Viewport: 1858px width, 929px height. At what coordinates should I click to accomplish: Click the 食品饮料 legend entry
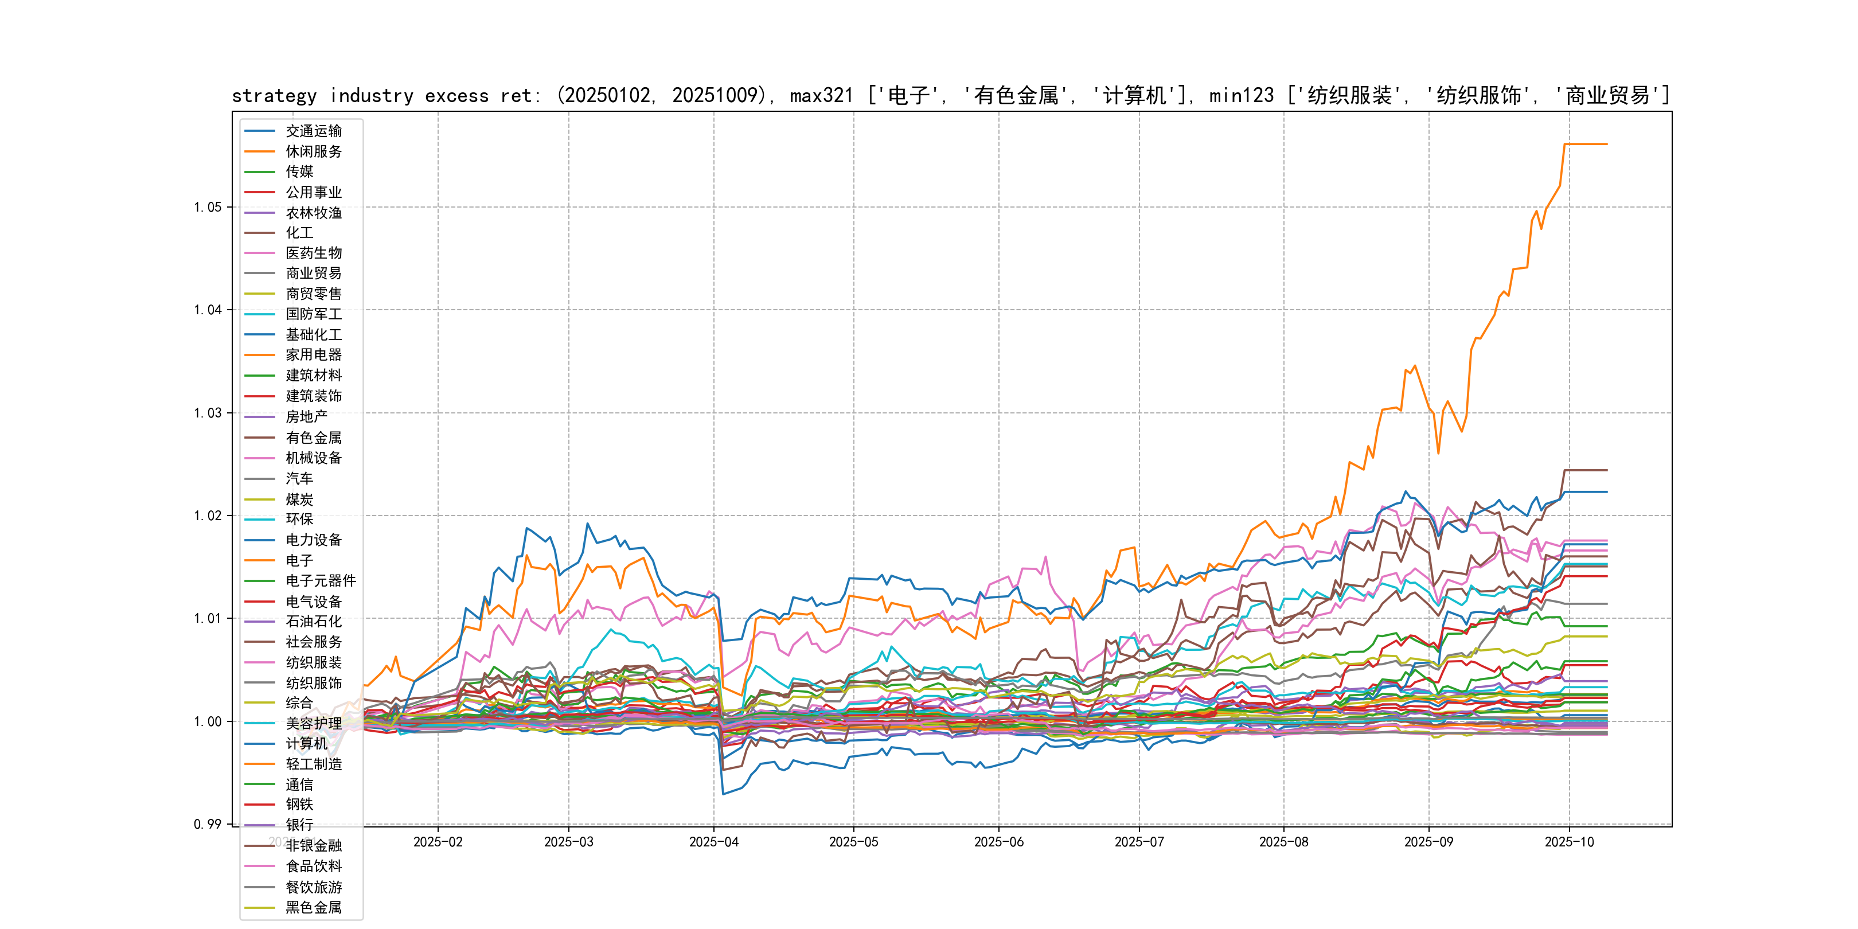[x=313, y=866]
